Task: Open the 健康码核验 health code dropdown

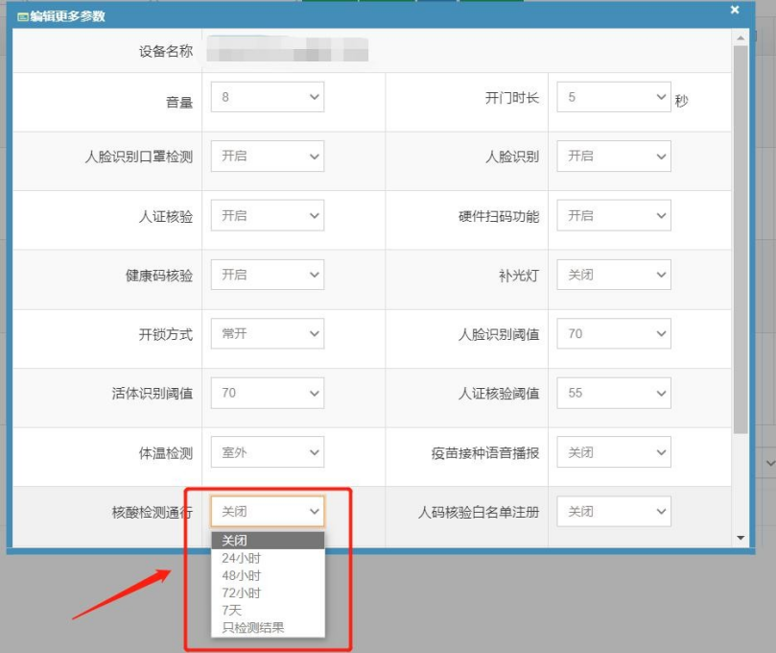Action: click(267, 274)
